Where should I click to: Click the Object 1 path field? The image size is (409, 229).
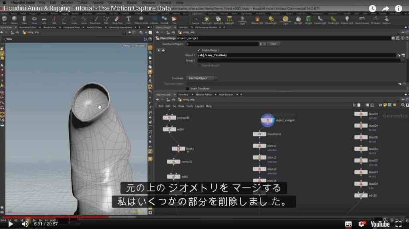[x=297, y=55]
